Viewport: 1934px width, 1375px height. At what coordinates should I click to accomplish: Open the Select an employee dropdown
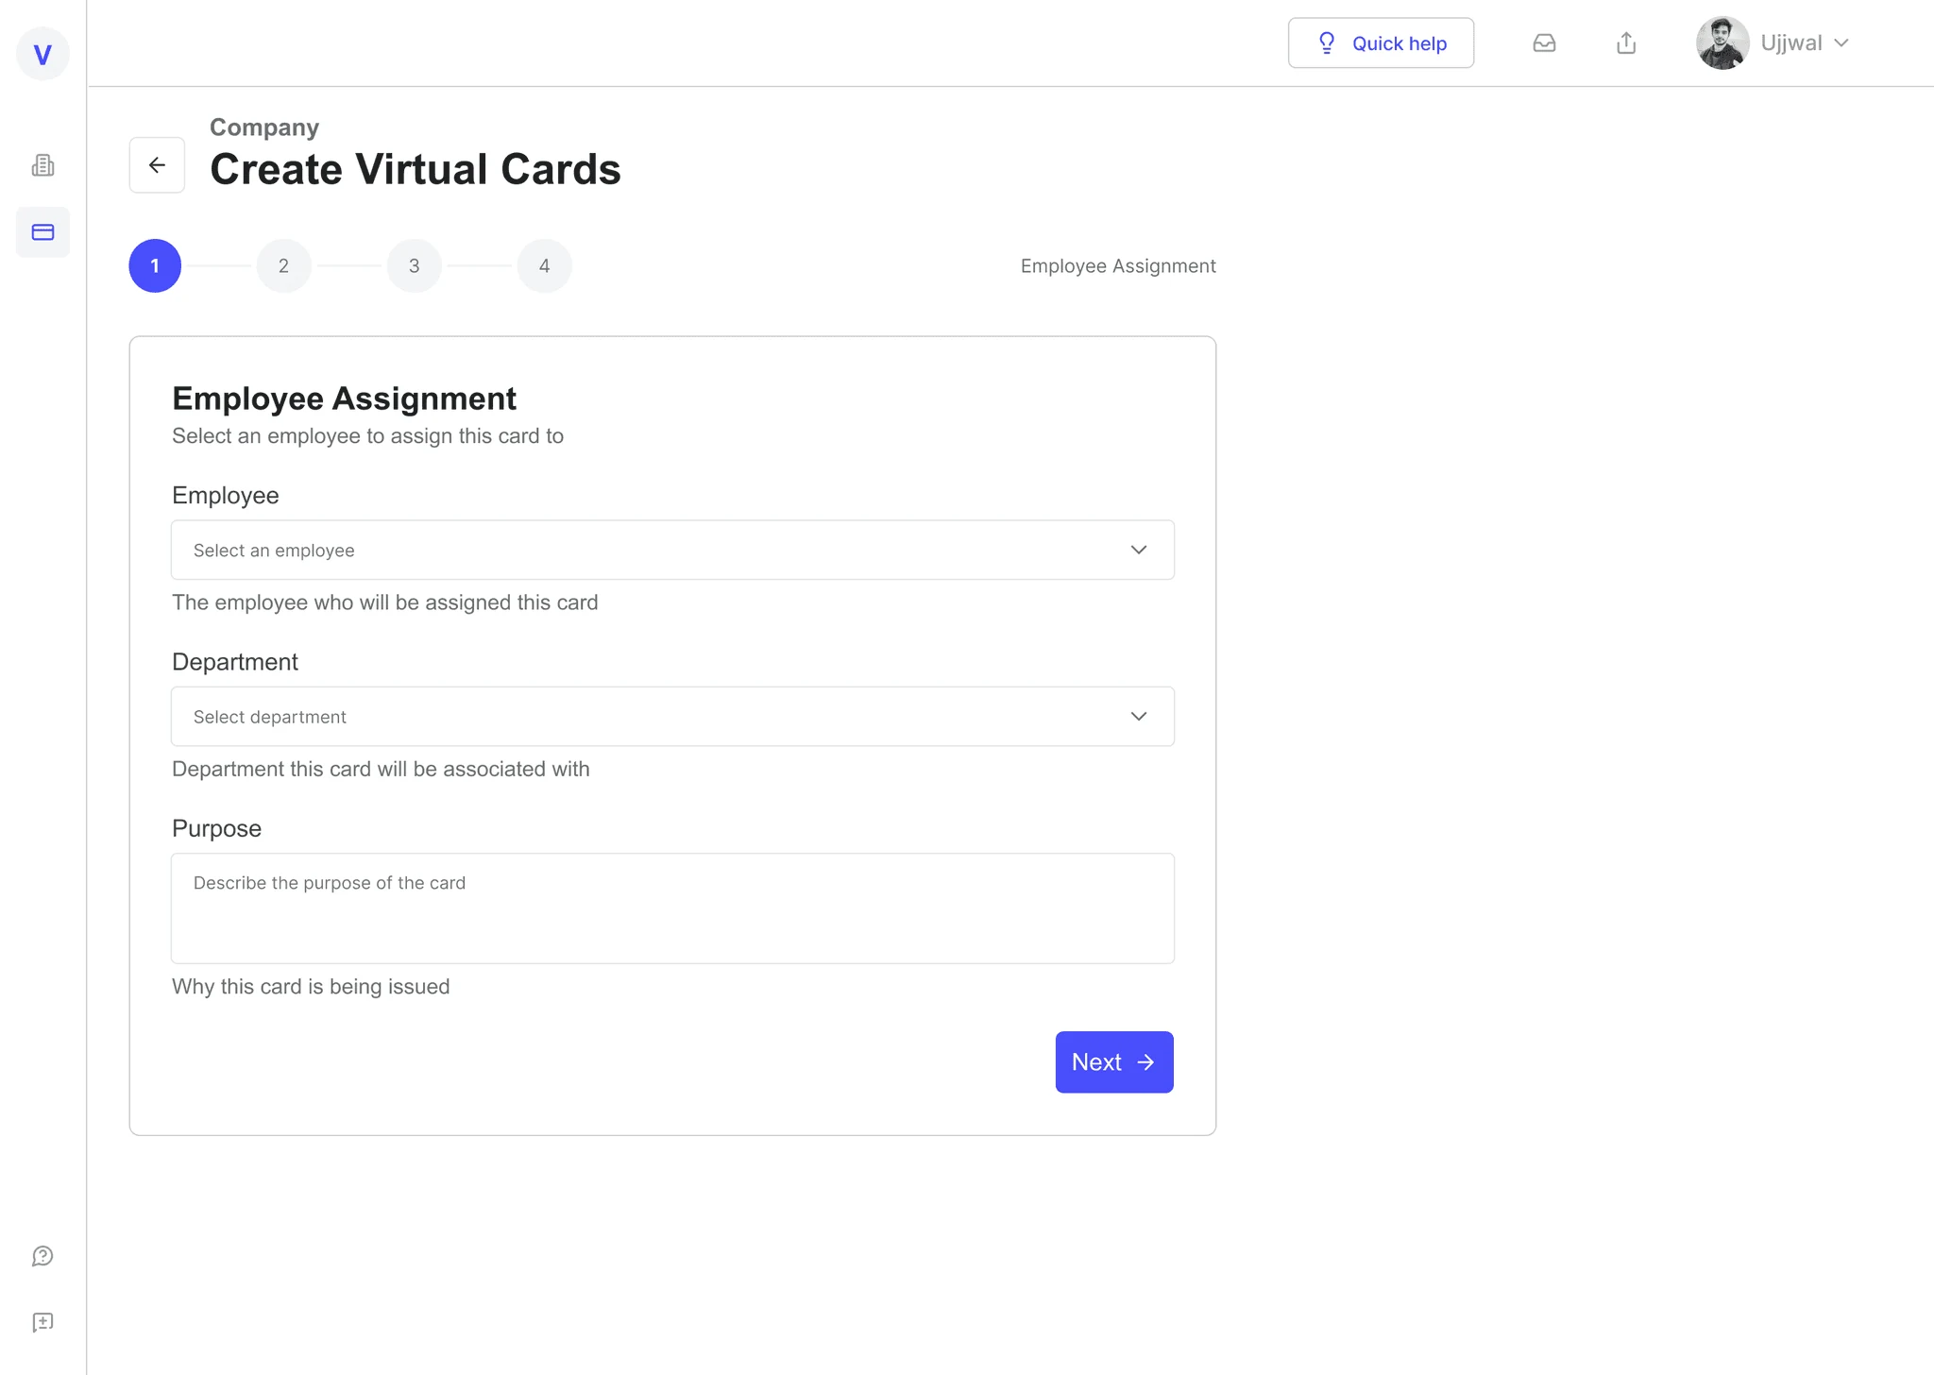click(672, 550)
